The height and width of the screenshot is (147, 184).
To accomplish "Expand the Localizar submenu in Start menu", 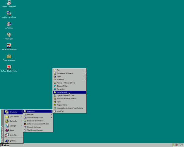I will click(x=13, y=126).
